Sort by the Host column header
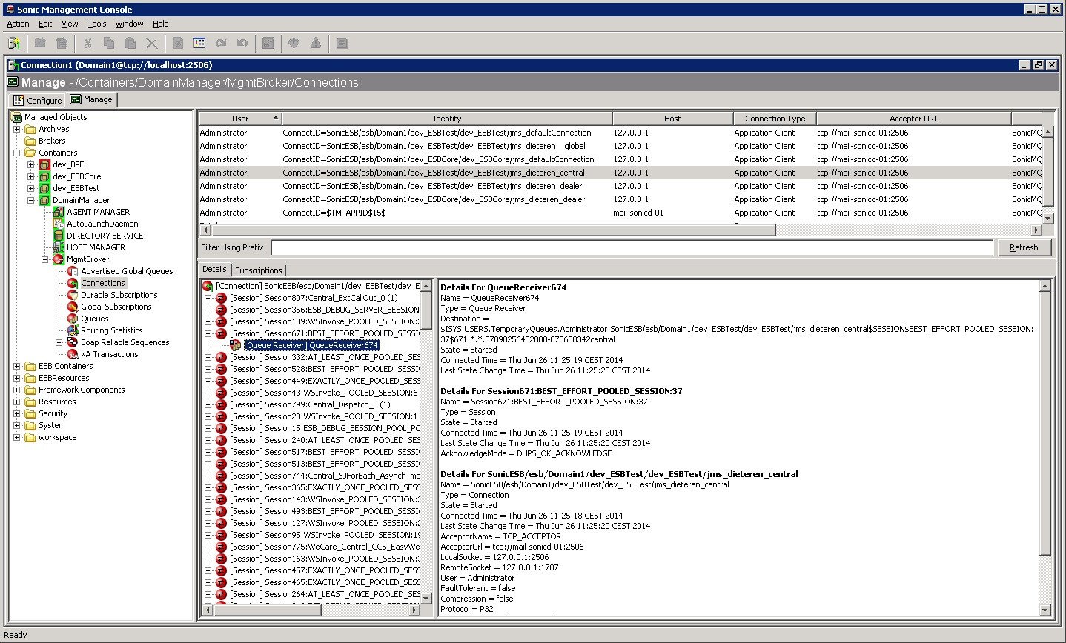 click(672, 119)
